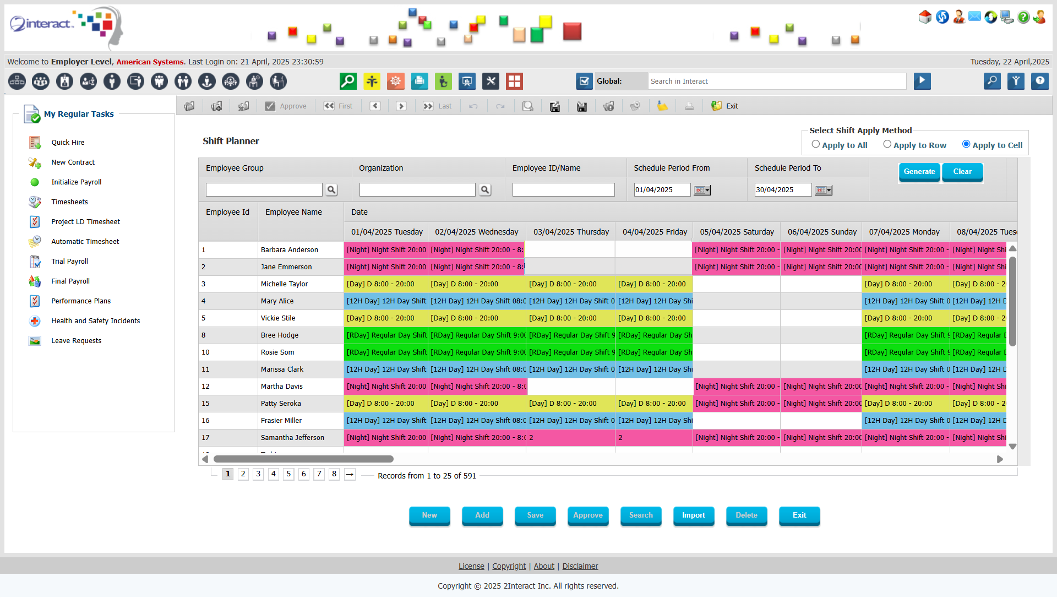Viewport: 1057px width, 598px height.
Task: Click the vertical scrollbar thumb of the grid
Action: coord(1012,301)
